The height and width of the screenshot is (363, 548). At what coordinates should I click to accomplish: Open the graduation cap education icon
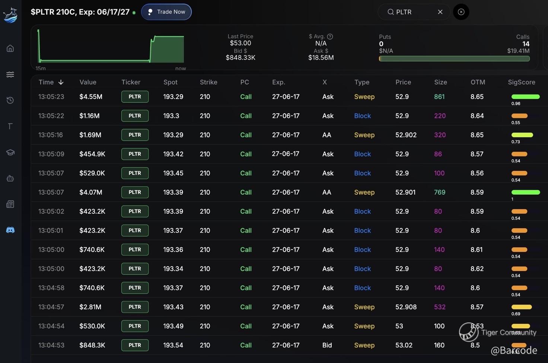(10, 152)
